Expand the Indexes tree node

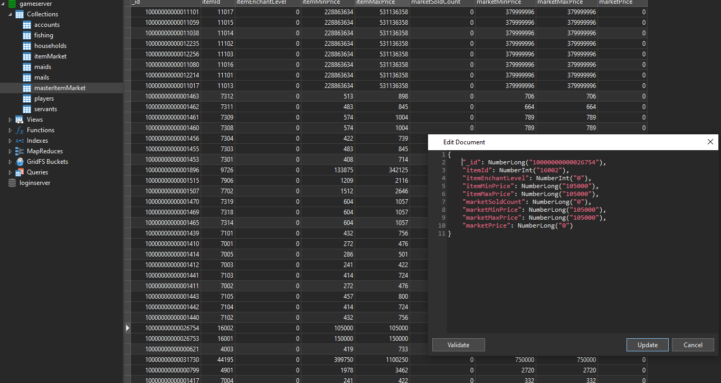coord(10,141)
